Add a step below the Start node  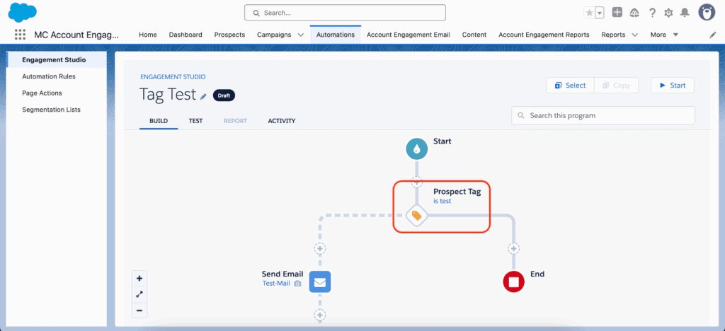pyautogui.click(x=416, y=182)
